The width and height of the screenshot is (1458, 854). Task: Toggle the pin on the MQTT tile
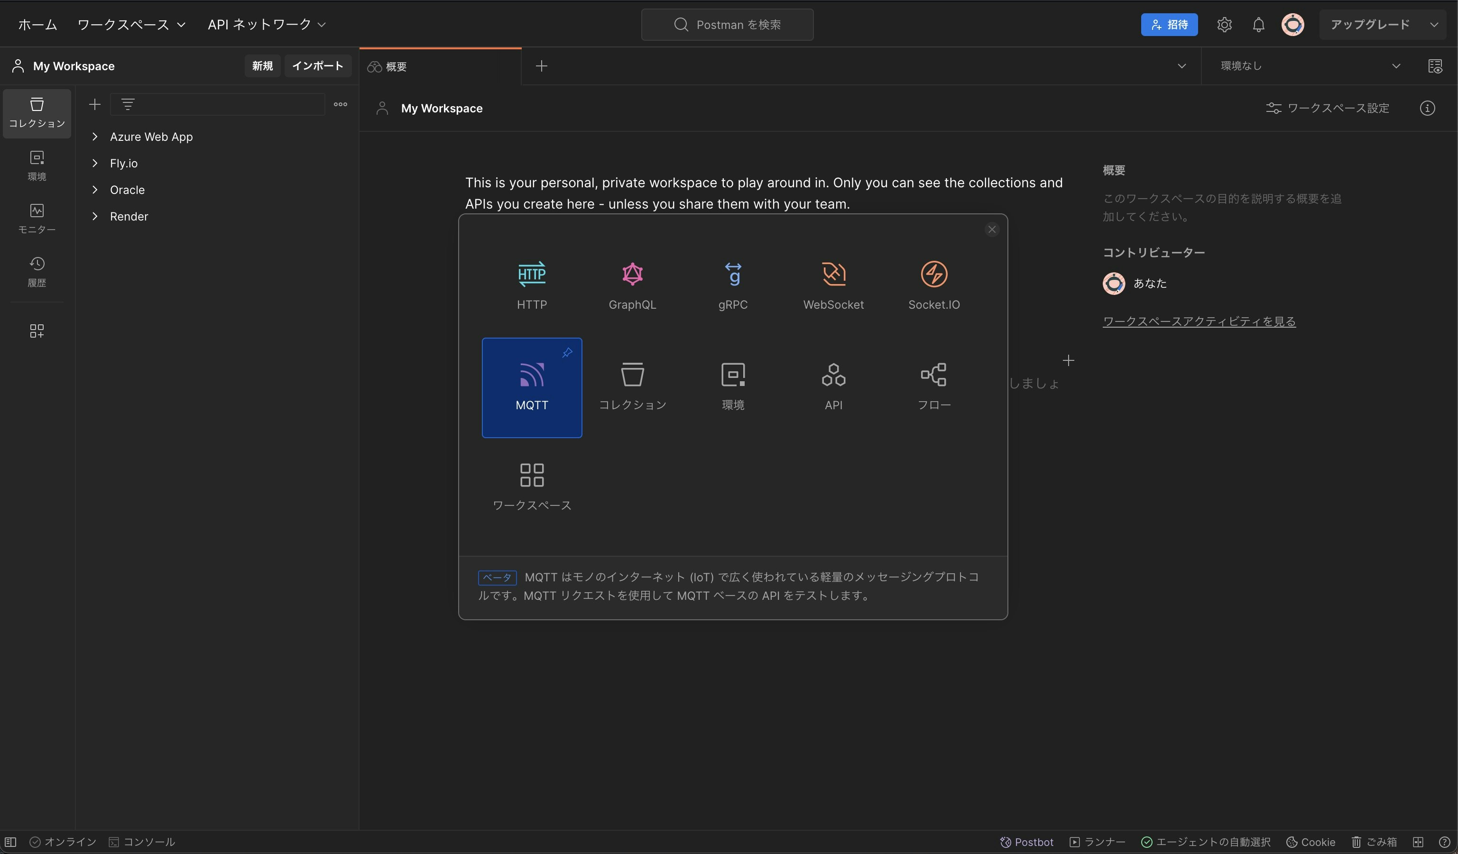[567, 352]
